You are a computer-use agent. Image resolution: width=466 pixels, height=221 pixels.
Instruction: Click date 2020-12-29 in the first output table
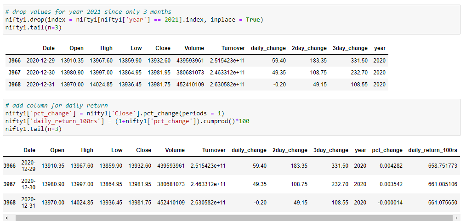click(x=41, y=61)
